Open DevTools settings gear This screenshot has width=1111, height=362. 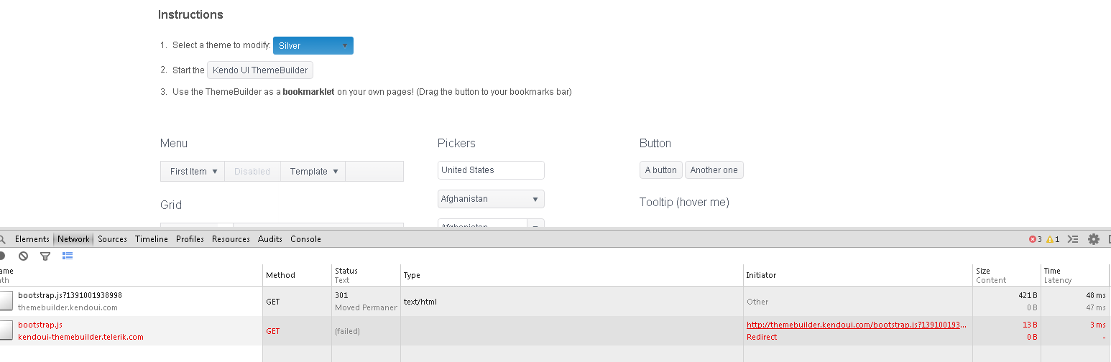click(1094, 239)
